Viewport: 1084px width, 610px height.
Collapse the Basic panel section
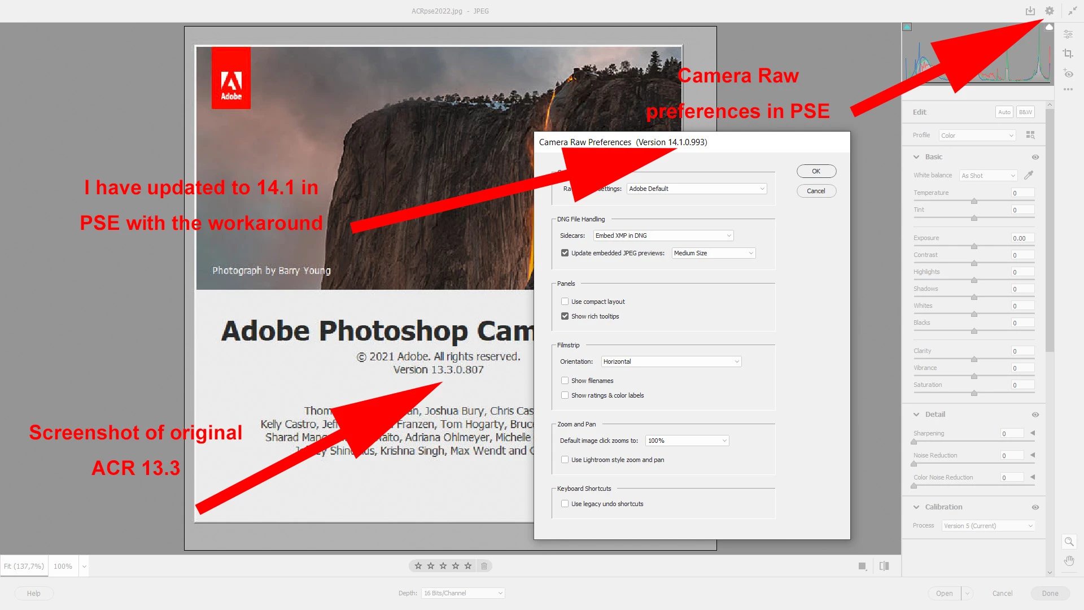coord(916,157)
